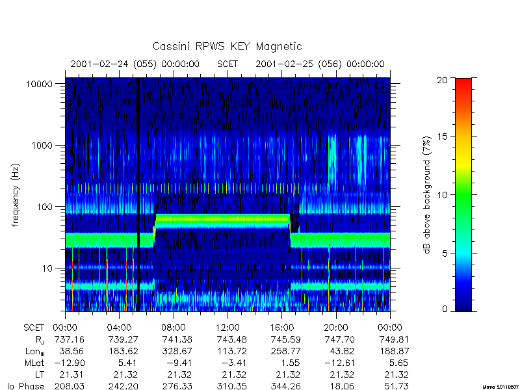Screen dimensions: 520x390
Task: Click the longitude value 183.62
Action: point(123,351)
